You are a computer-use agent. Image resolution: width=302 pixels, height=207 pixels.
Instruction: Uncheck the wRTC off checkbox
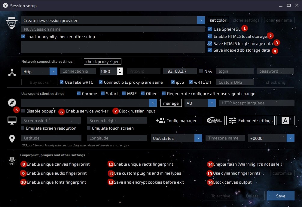pyautogui.click(x=190, y=82)
